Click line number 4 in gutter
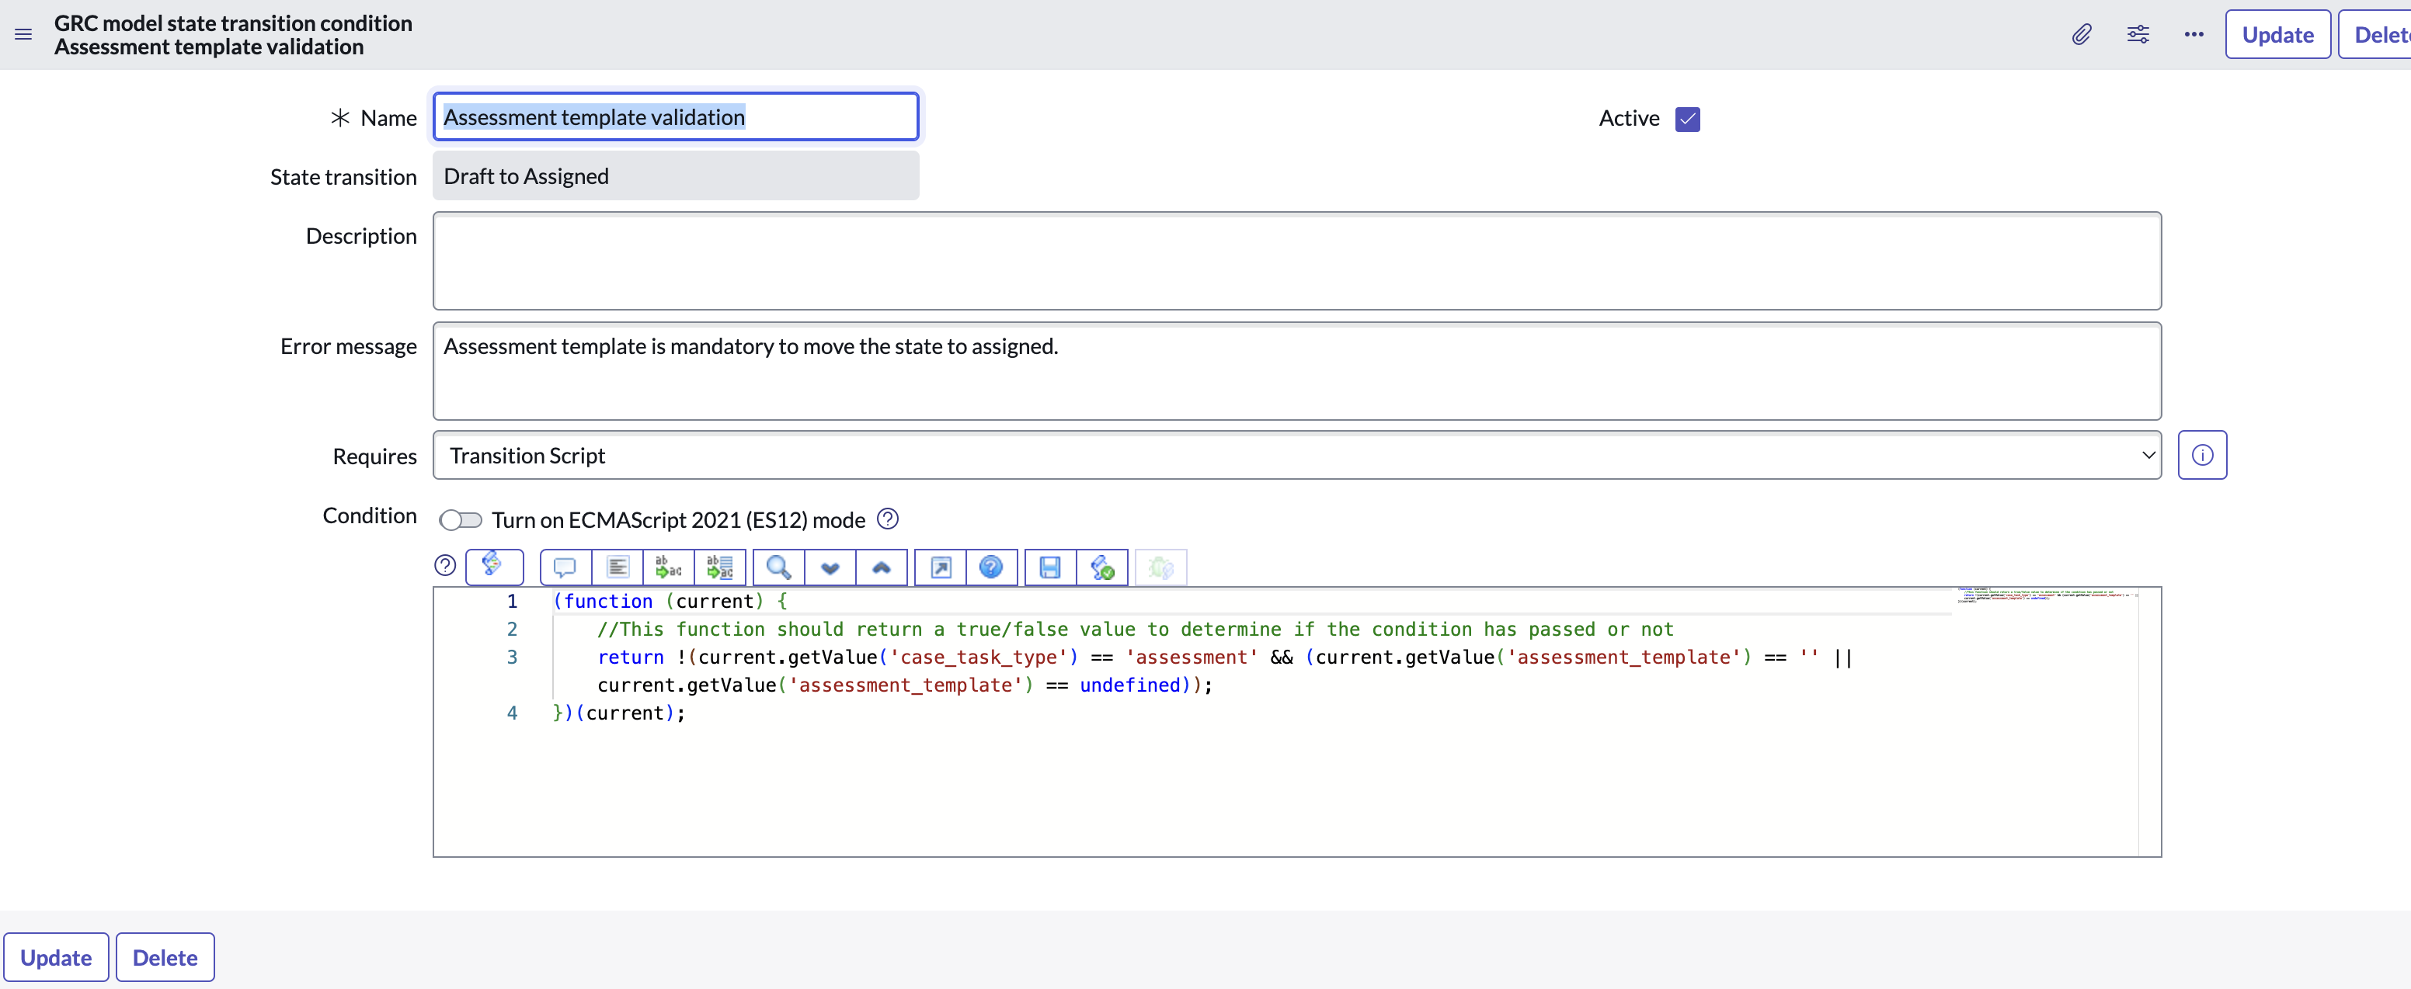2411x989 pixels. (512, 713)
